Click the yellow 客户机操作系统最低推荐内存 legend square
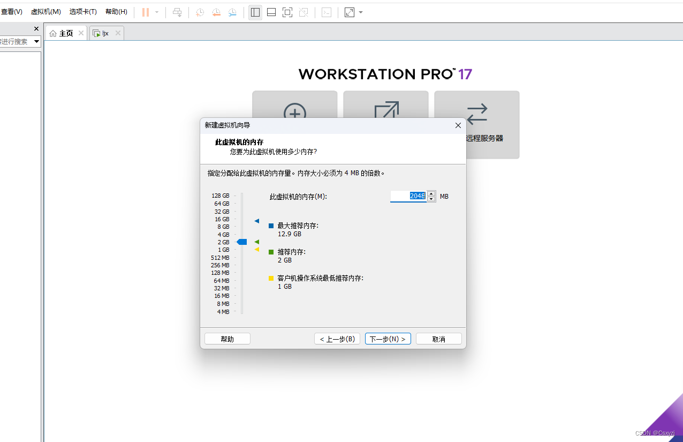The image size is (683, 442). click(271, 278)
